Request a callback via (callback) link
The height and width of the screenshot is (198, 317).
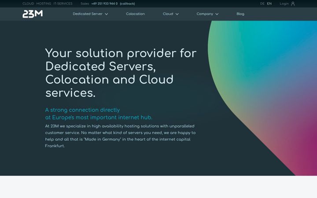pyautogui.click(x=127, y=4)
